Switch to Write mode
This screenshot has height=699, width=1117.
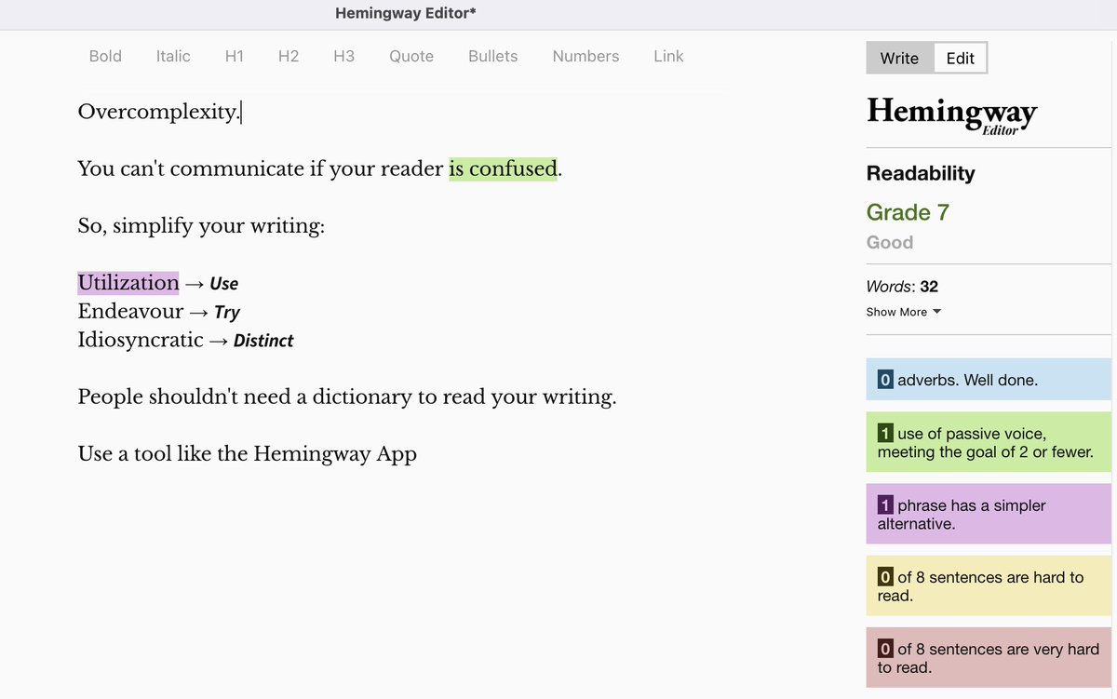[x=899, y=58]
